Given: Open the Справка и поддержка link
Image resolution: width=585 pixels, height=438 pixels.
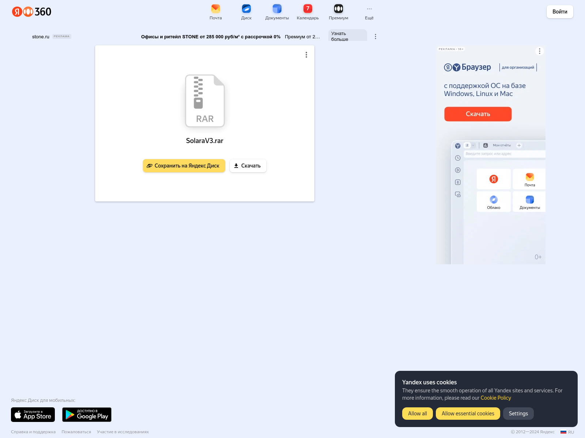Looking at the screenshot, I should tap(33, 432).
